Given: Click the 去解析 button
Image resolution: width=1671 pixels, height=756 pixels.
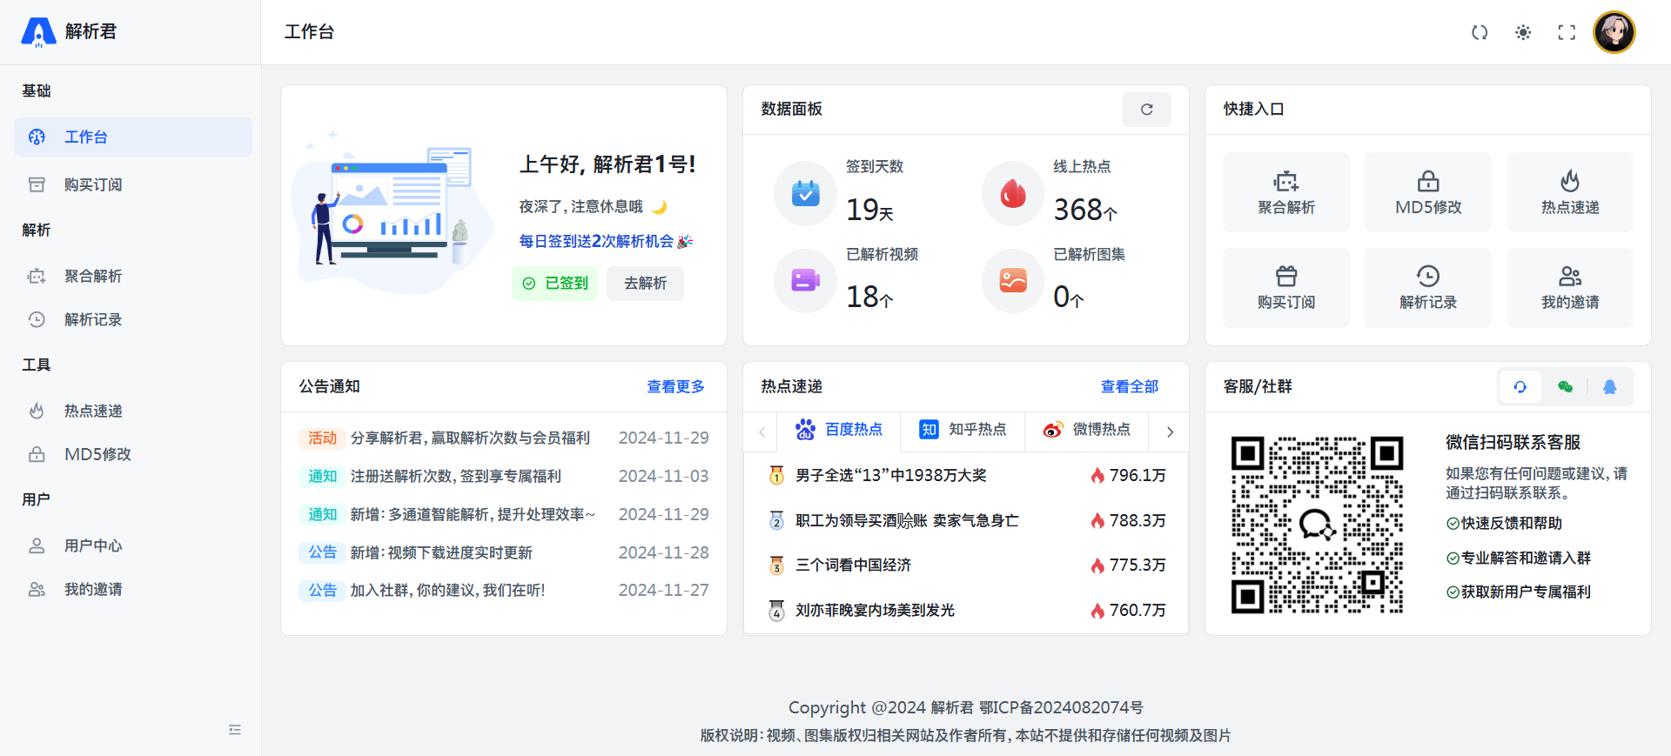Looking at the screenshot, I should [x=645, y=284].
